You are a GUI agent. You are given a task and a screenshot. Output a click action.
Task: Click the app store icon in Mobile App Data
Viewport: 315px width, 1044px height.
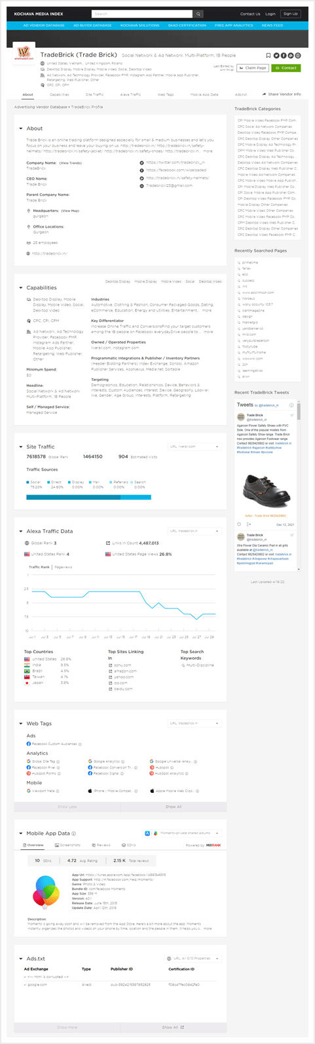[147, 833]
